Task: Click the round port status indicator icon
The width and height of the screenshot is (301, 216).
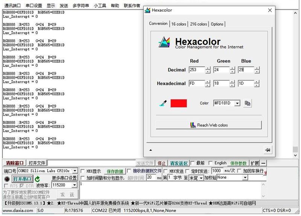Action: point(7,179)
